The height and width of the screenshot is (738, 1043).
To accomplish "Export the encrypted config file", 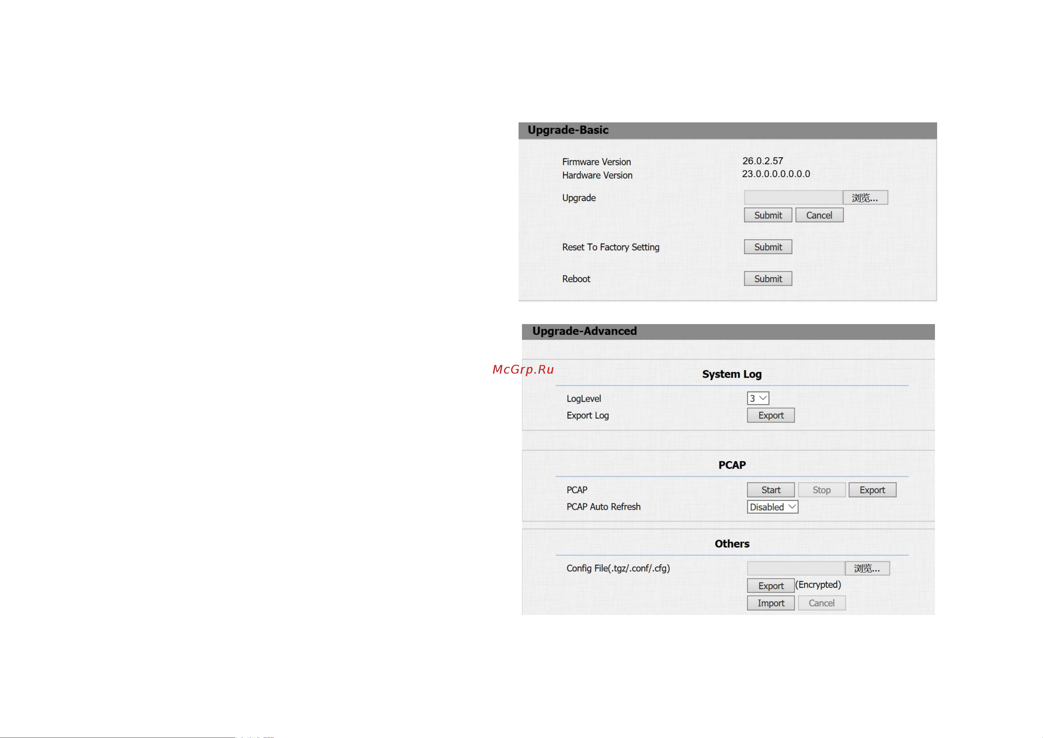I will coord(771,586).
